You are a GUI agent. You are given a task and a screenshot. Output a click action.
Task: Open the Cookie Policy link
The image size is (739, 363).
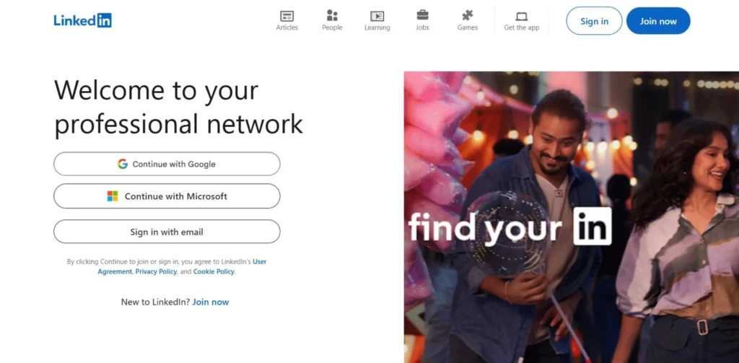(214, 272)
